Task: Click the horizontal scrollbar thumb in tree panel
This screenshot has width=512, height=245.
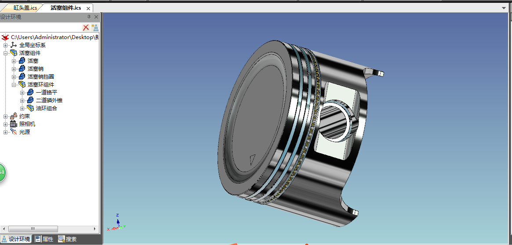Action: (x=33, y=229)
